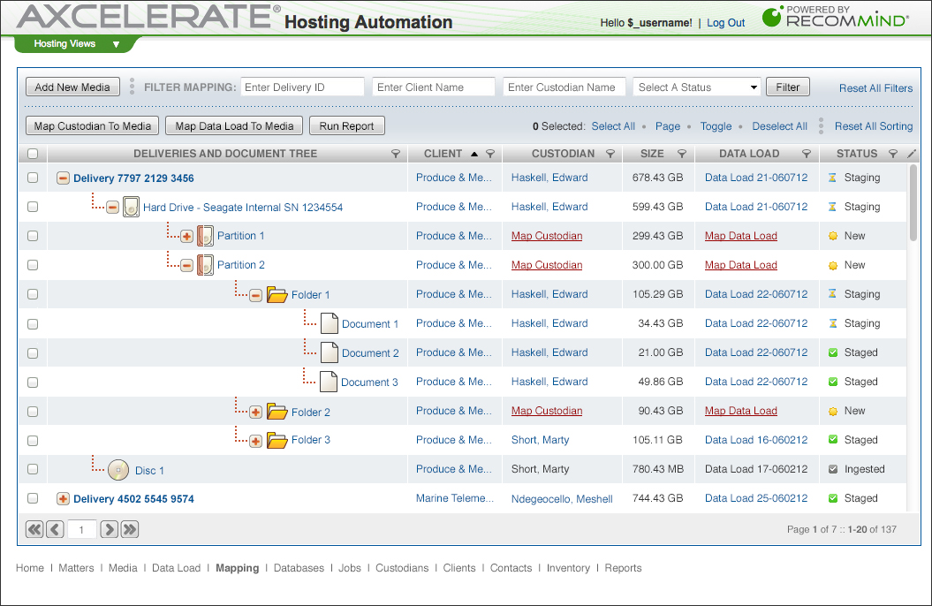This screenshot has width=932, height=606.
Task: Open the Select A Status dropdown
Action: 697,87
